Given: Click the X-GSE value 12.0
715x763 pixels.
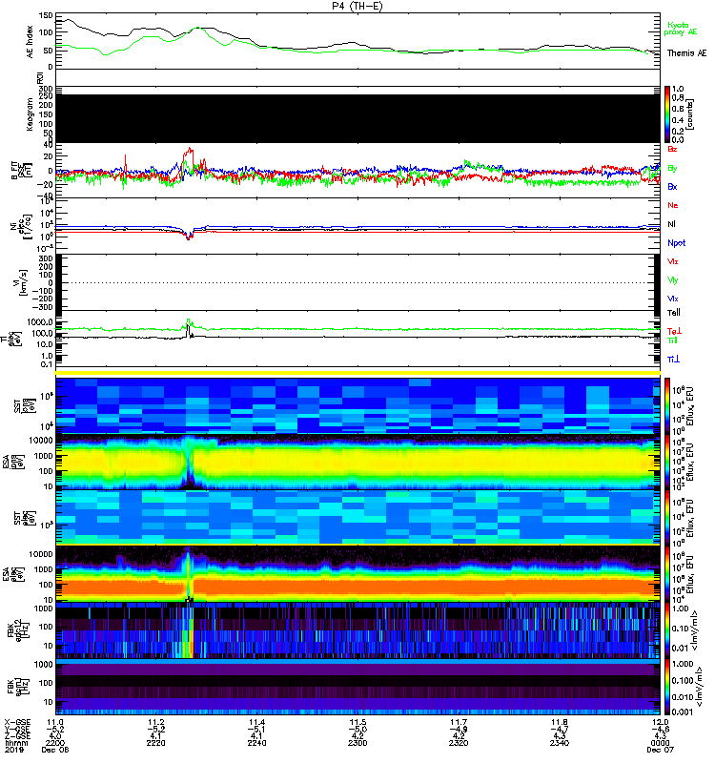Looking at the screenshot, I should click(660, 722).
